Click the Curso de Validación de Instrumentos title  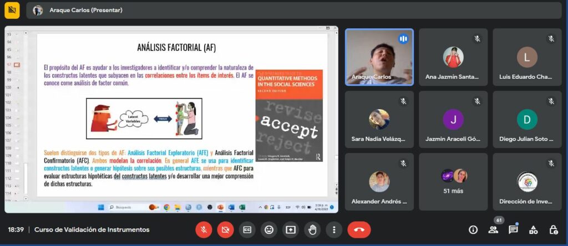92,229
